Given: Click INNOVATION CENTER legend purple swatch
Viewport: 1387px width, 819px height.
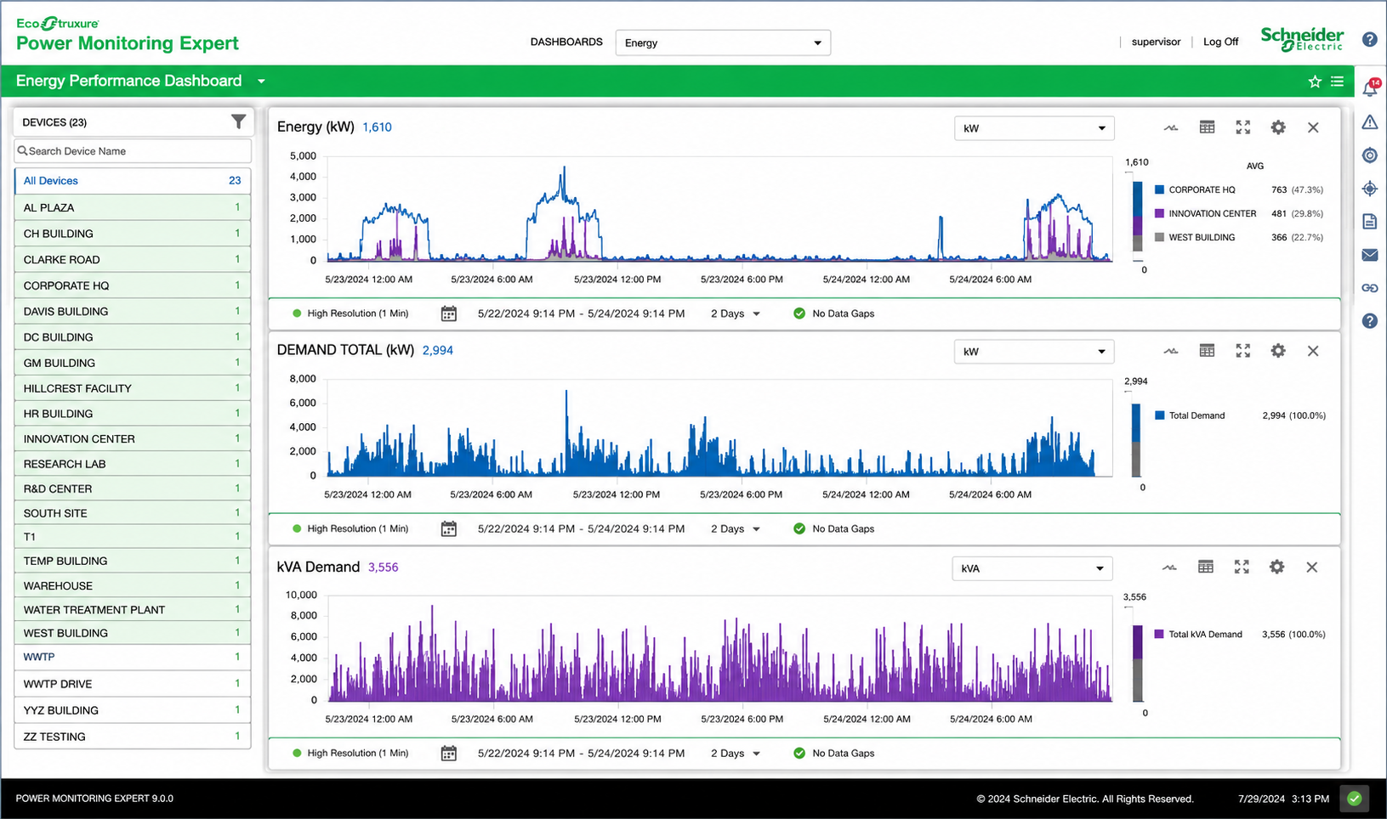Looking at the screenshot, I should click(1159, 213).
